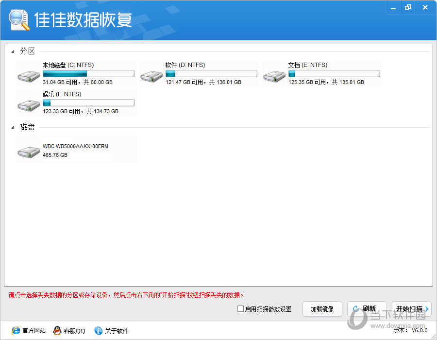This screenshot has width=437, height=340.
Task: Open the 关于软件 text link
Action: point(117,331)
